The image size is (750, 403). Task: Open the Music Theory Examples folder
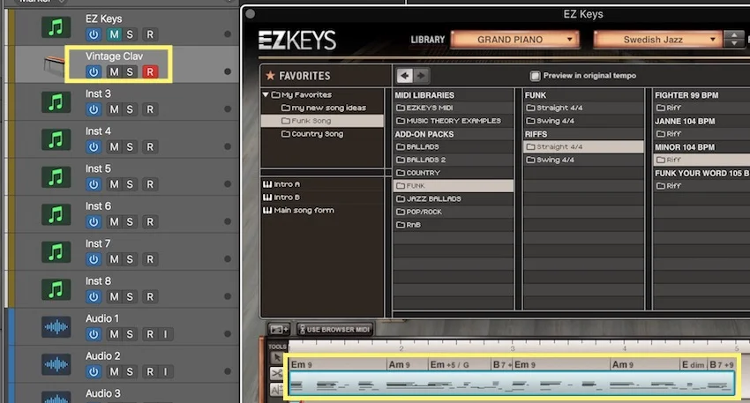(448, 121)
